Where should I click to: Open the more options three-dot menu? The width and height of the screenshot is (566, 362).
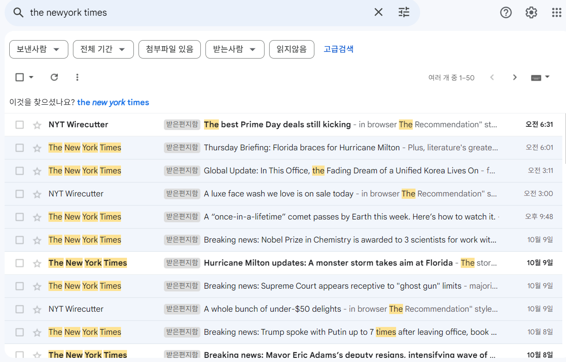coord(77,77)
